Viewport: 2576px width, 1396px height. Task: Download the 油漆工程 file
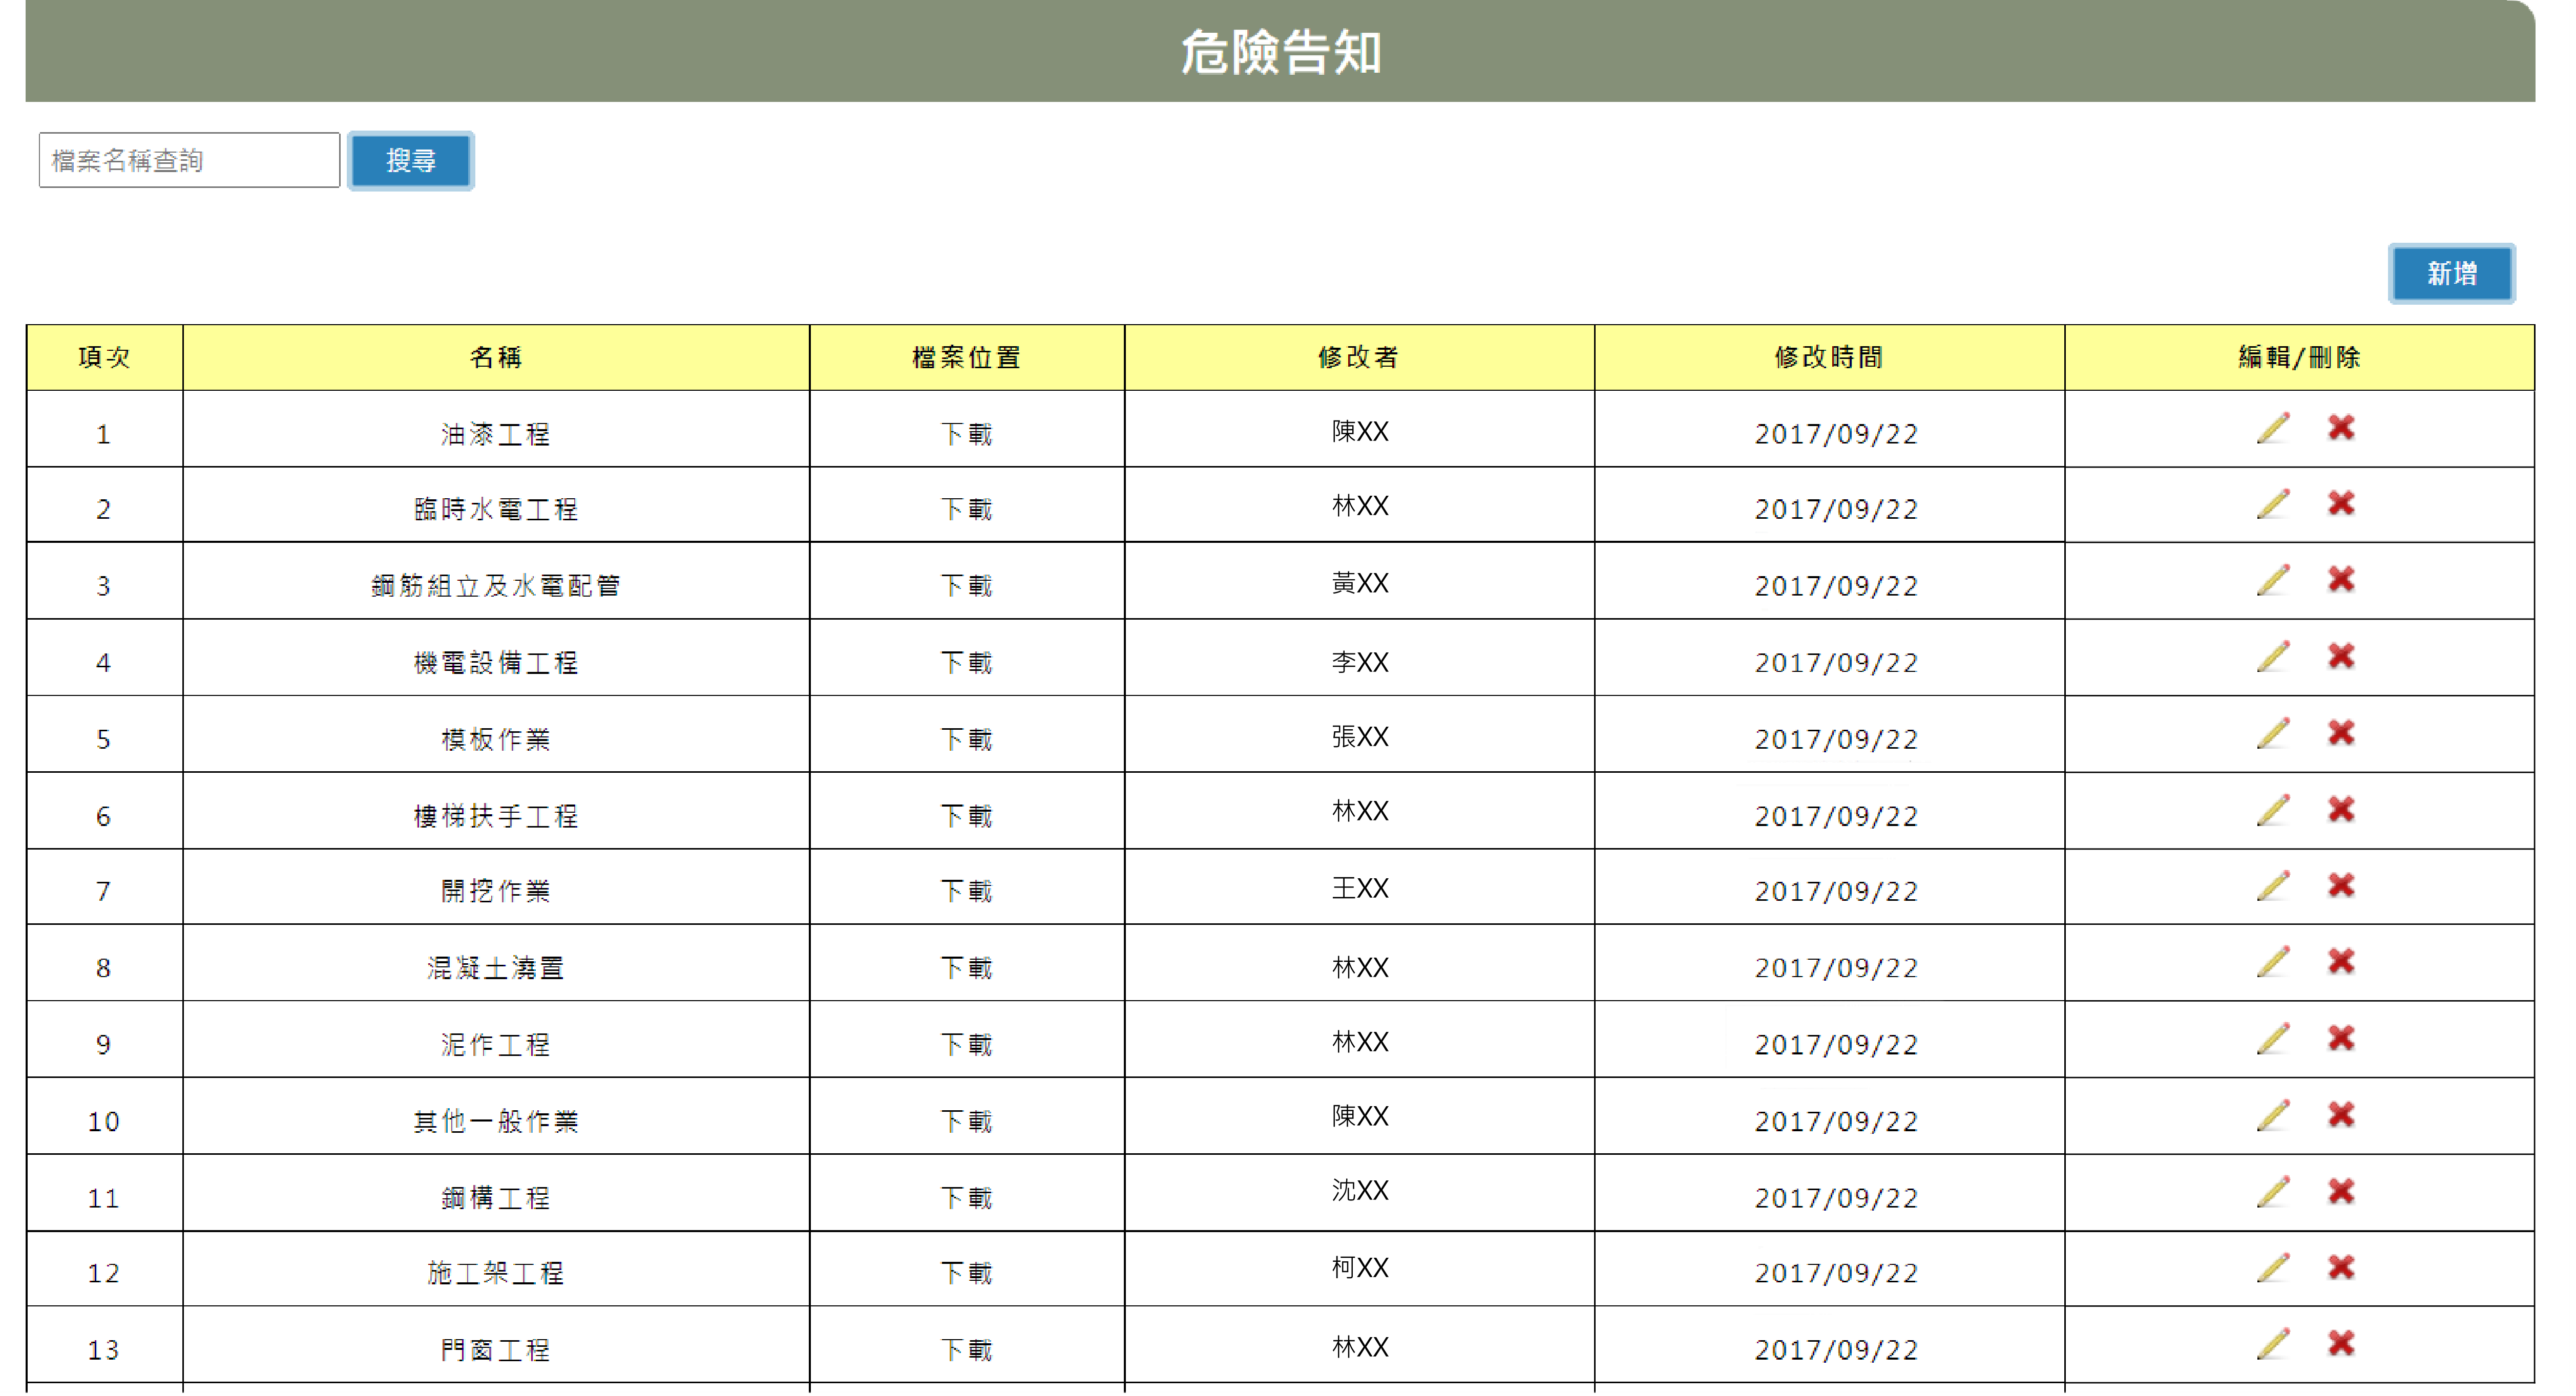966,434
